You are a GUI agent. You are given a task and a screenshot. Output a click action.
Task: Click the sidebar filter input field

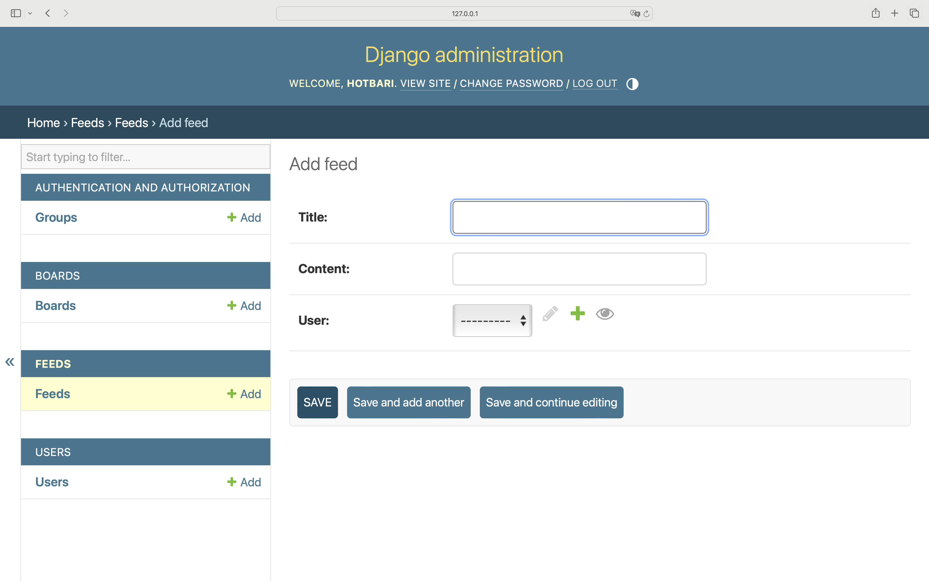145,157
